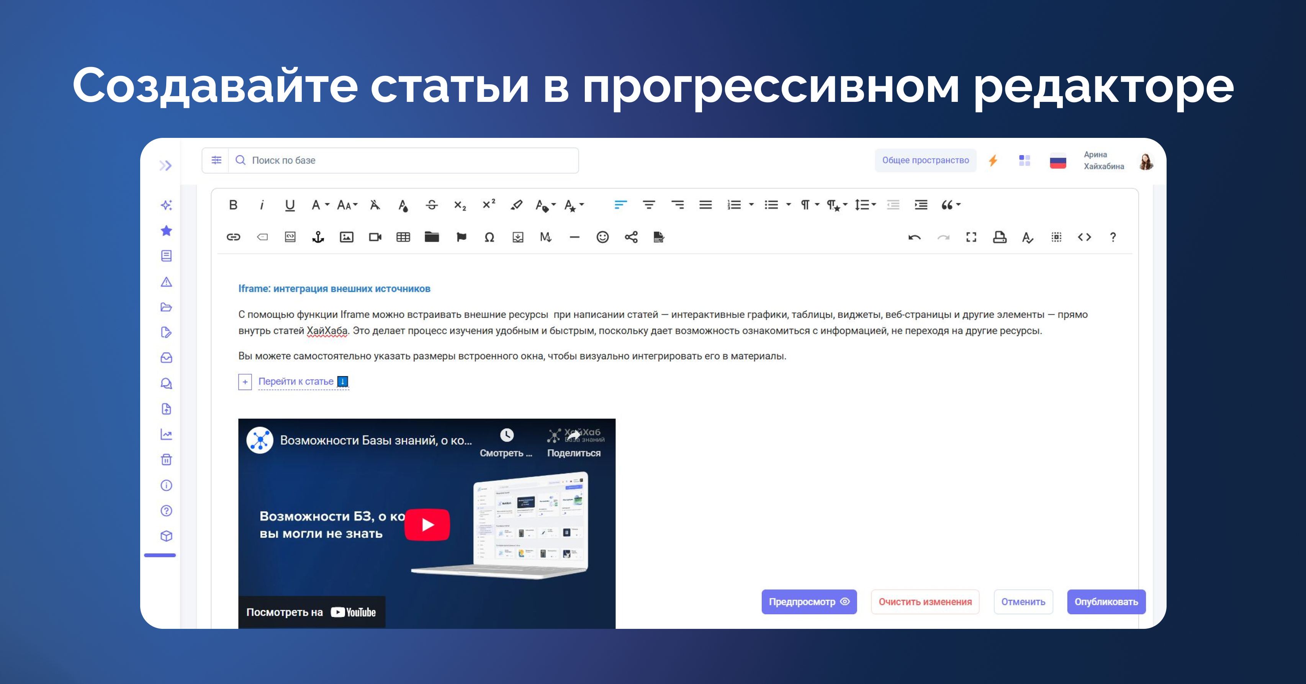This screenshot has width=1306, height=684.
Task: Insert a table into the article
Action: pyautogui.click(x=403, y=237)
